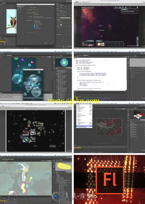Click the red enemy ship in space game

coord(110,26)
